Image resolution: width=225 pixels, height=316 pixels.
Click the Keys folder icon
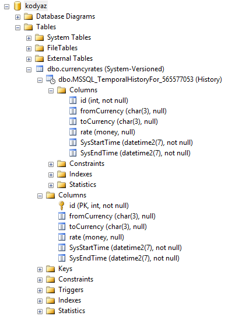pos(51,269)
